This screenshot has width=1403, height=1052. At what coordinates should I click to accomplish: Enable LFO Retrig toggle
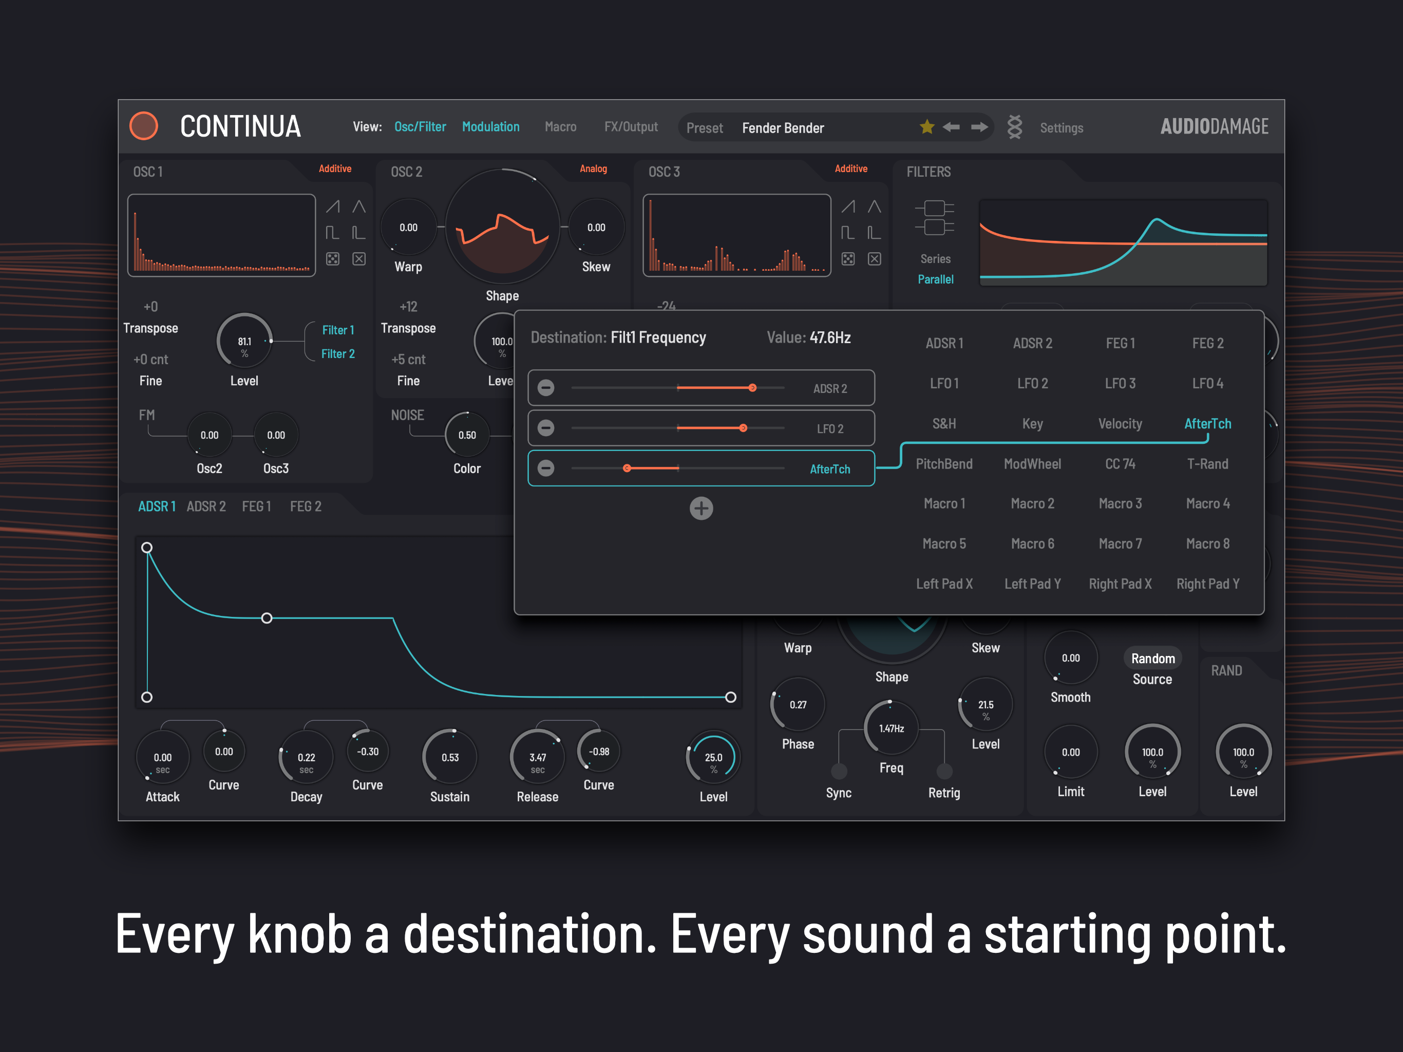(944, 772)
